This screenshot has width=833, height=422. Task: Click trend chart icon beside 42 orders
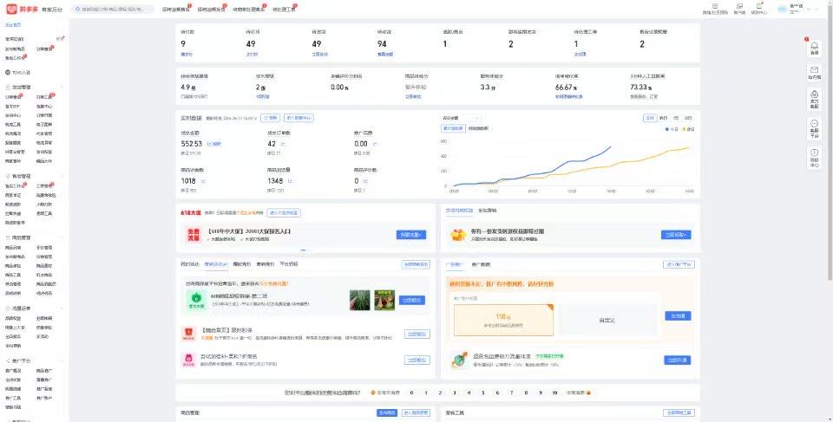click(283, 144)
